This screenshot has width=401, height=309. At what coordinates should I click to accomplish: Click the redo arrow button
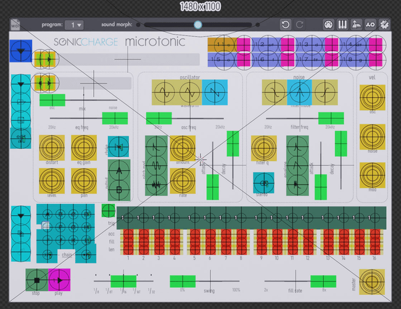point(299,25)
